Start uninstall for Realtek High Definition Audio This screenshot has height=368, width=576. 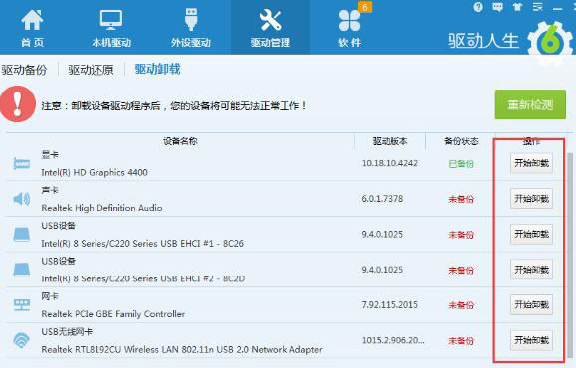coord(531,199)
